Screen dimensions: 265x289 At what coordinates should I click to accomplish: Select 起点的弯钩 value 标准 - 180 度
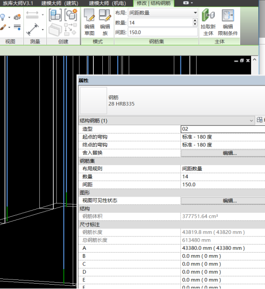(x=223, y=137)
